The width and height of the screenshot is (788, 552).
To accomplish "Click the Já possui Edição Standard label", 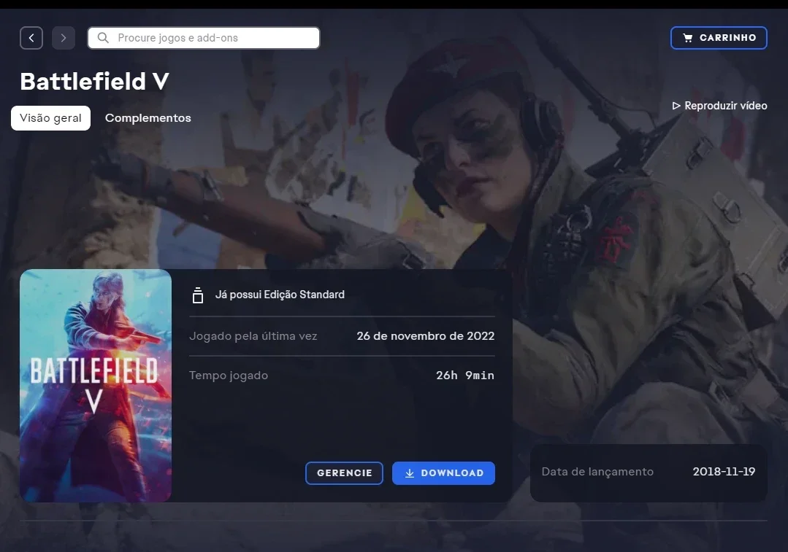I will point(280,295).
